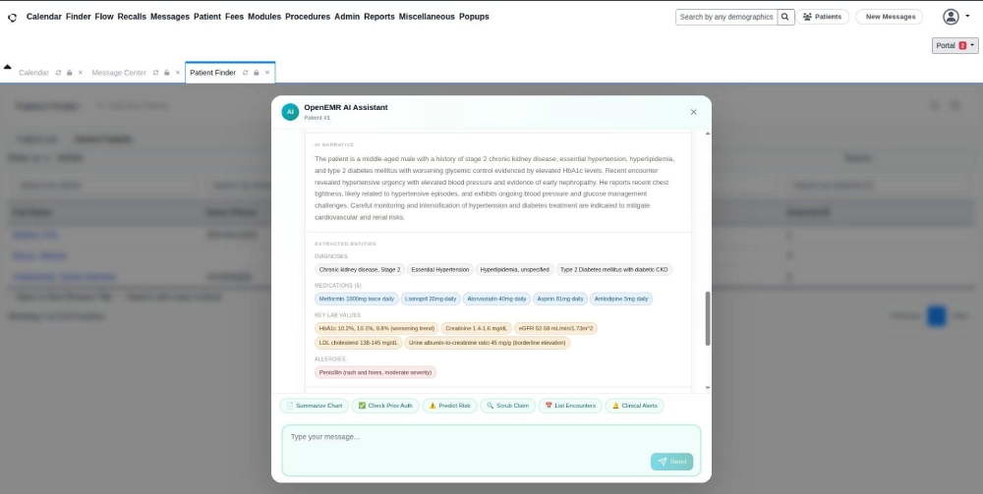Click the Send message button
The width and height of the screenshot is (983, 494).
click(x=672, y=462)
